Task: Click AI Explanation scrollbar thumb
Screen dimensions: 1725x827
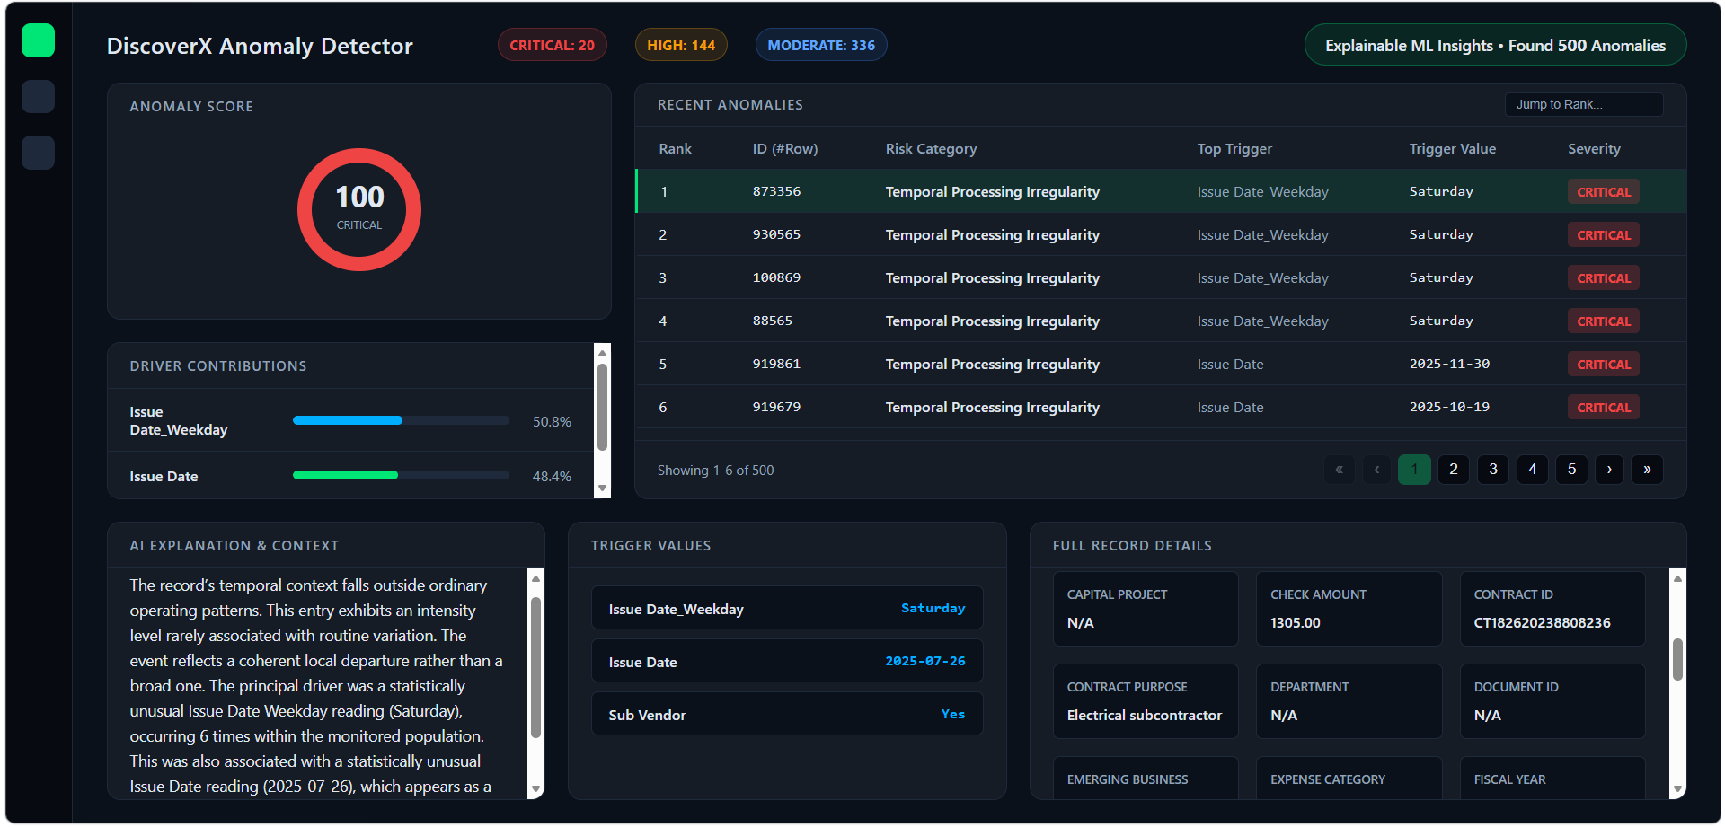Action: coord(536,667)
